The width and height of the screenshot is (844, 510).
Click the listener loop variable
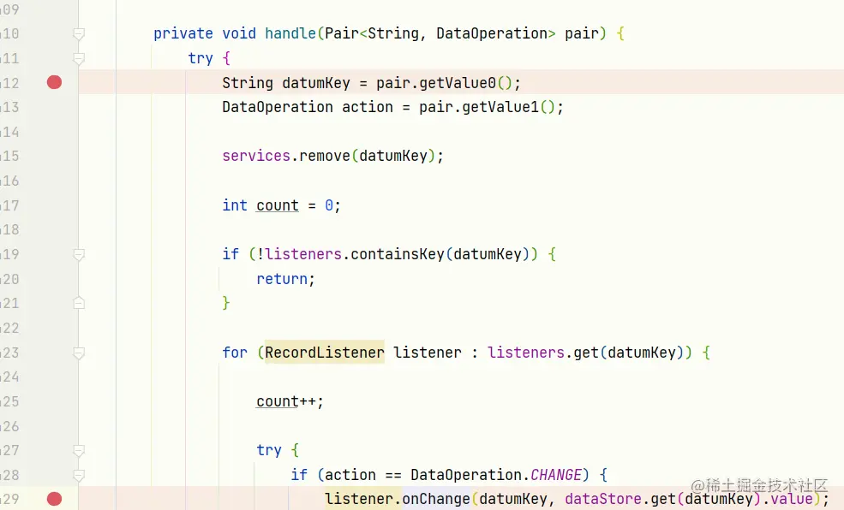(428, 353)
